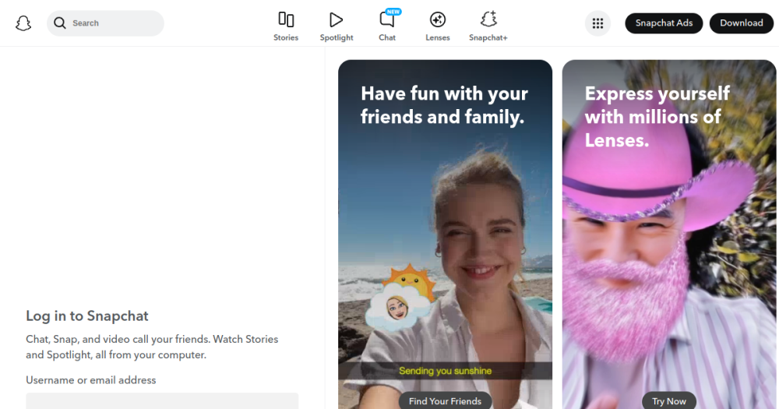779x409 pixels.
Task: Click the sun Bitmoji sticker
Action: pos(400,296)
